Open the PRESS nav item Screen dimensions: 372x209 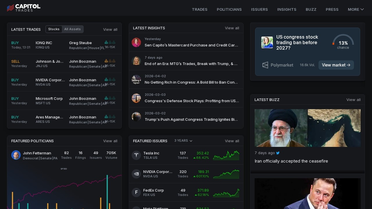(332, 9)
